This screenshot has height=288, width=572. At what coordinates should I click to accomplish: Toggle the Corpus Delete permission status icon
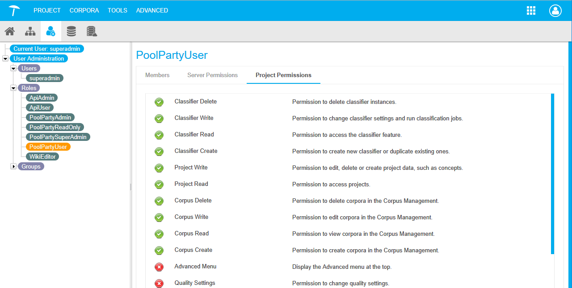(159, 201)
